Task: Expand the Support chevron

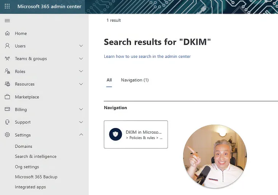Action: click(81, 122)
